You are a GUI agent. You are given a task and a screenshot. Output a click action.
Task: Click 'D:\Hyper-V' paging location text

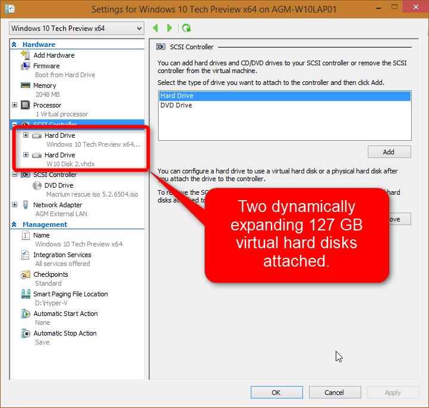tap(51, 303)
